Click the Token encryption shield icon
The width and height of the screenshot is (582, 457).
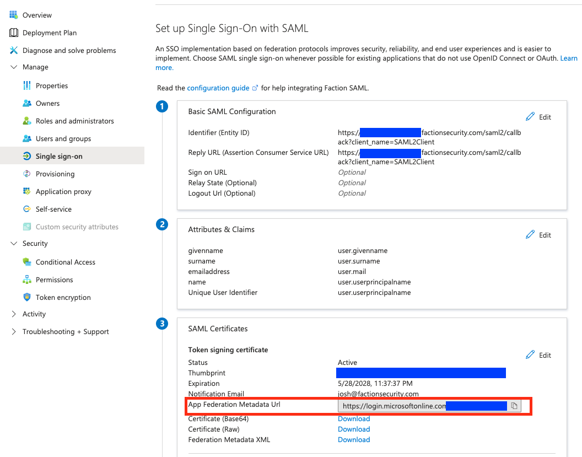click(x=26, y=297)
